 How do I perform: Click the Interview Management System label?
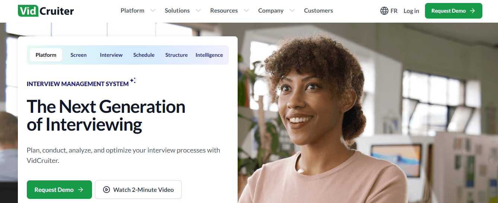[x=78, y=84]
